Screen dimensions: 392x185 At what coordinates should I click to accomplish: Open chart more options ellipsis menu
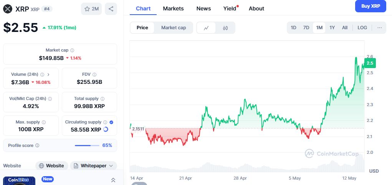pyautogui.click(x=380, y=28)
